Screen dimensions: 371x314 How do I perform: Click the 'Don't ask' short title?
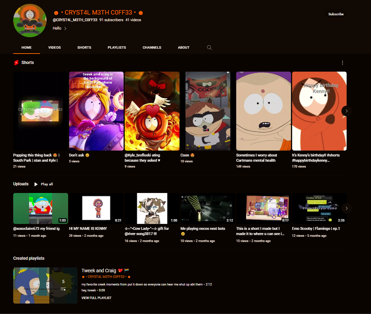[x=79, y=155]
